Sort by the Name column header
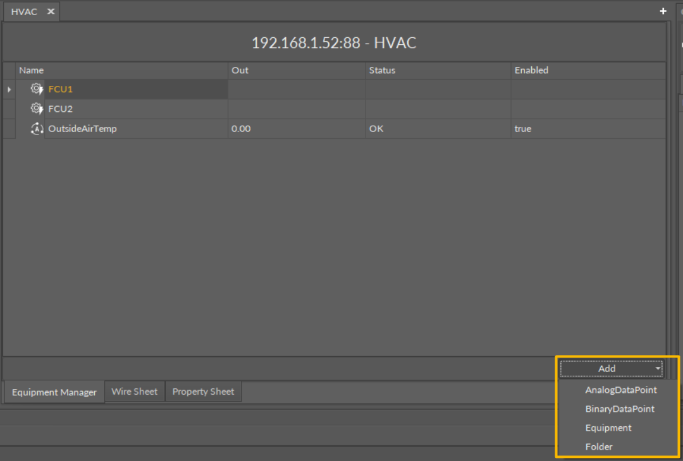 32,70
